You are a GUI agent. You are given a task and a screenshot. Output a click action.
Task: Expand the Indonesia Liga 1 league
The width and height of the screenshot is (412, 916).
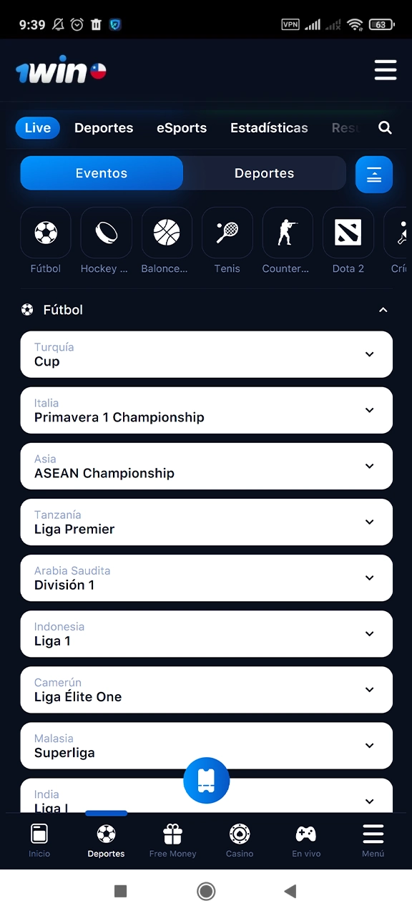(370, 634)
